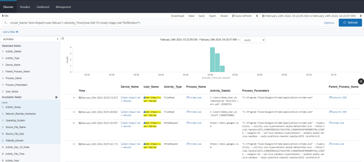Click the Options link in query bar
This screenshot has height=162, width=364.
tap(329, 23)
